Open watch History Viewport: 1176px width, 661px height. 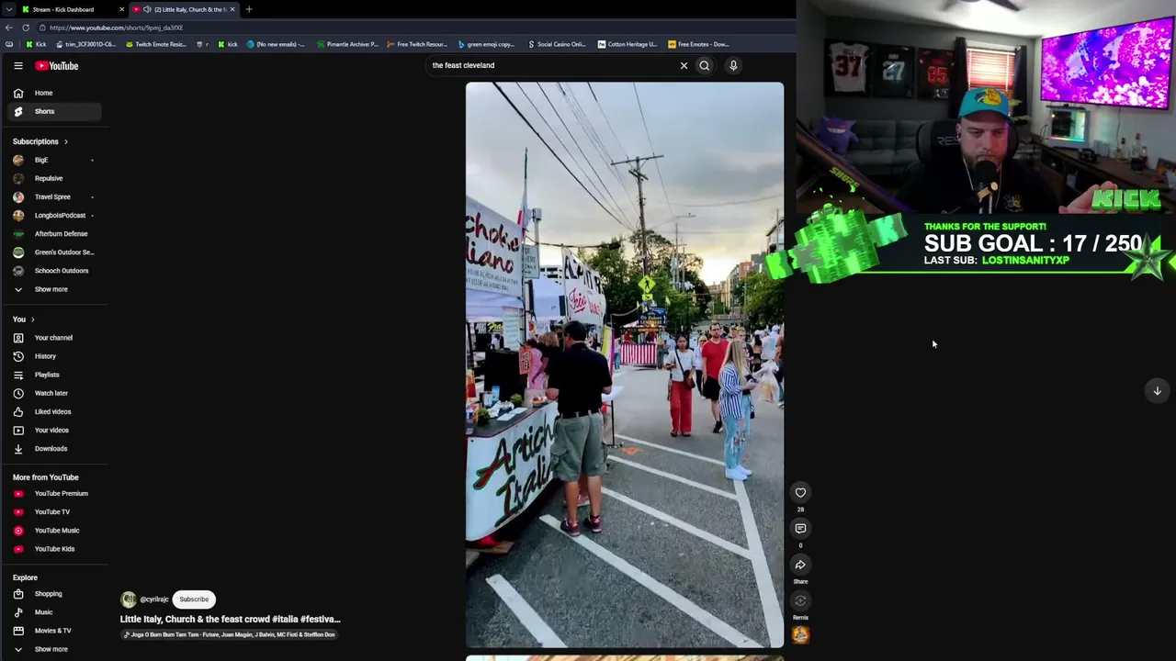(x=54, y=356)
